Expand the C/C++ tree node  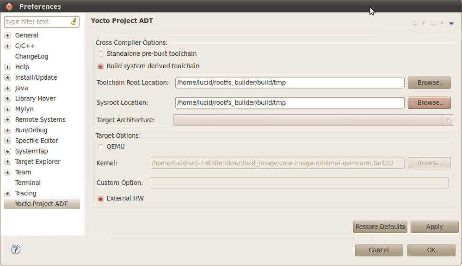pos(8,46)
